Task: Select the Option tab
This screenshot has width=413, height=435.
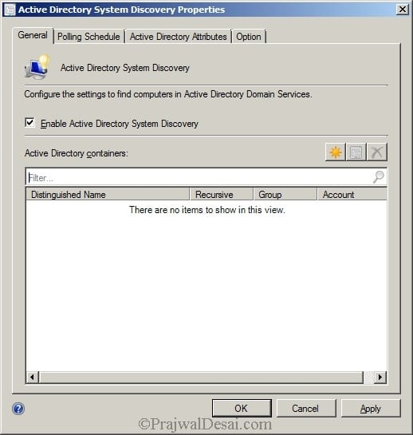Action: click(249, 37)
